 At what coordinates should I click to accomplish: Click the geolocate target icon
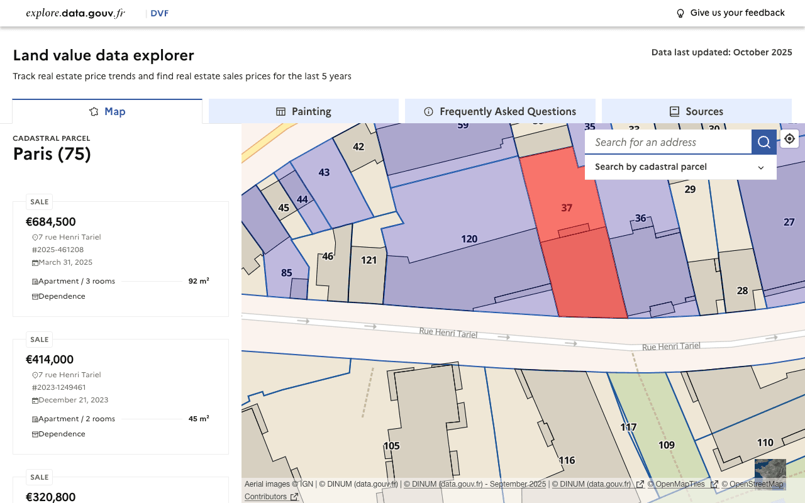790,139
